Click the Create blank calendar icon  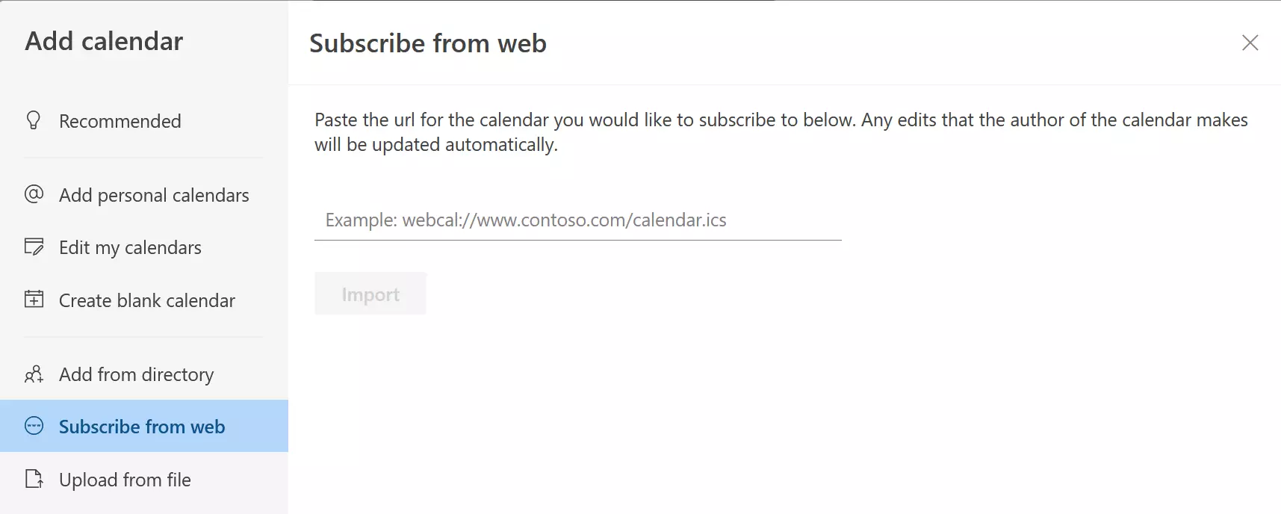point(34,300)
